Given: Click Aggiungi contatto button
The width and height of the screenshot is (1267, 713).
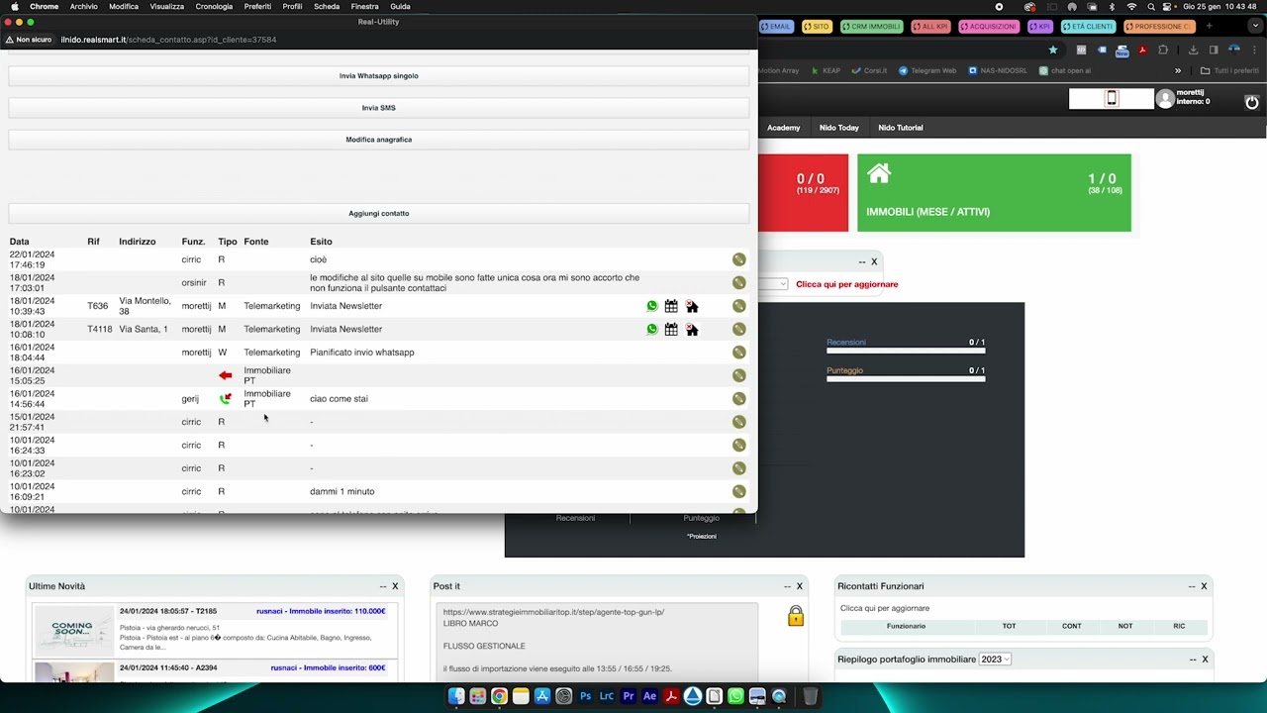Looking at the screenshot, I should click(378, 213).
